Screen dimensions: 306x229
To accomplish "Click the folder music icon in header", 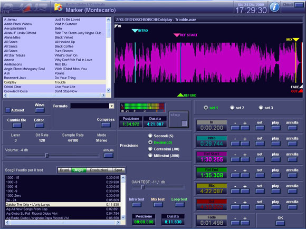I will click(58, 7).
